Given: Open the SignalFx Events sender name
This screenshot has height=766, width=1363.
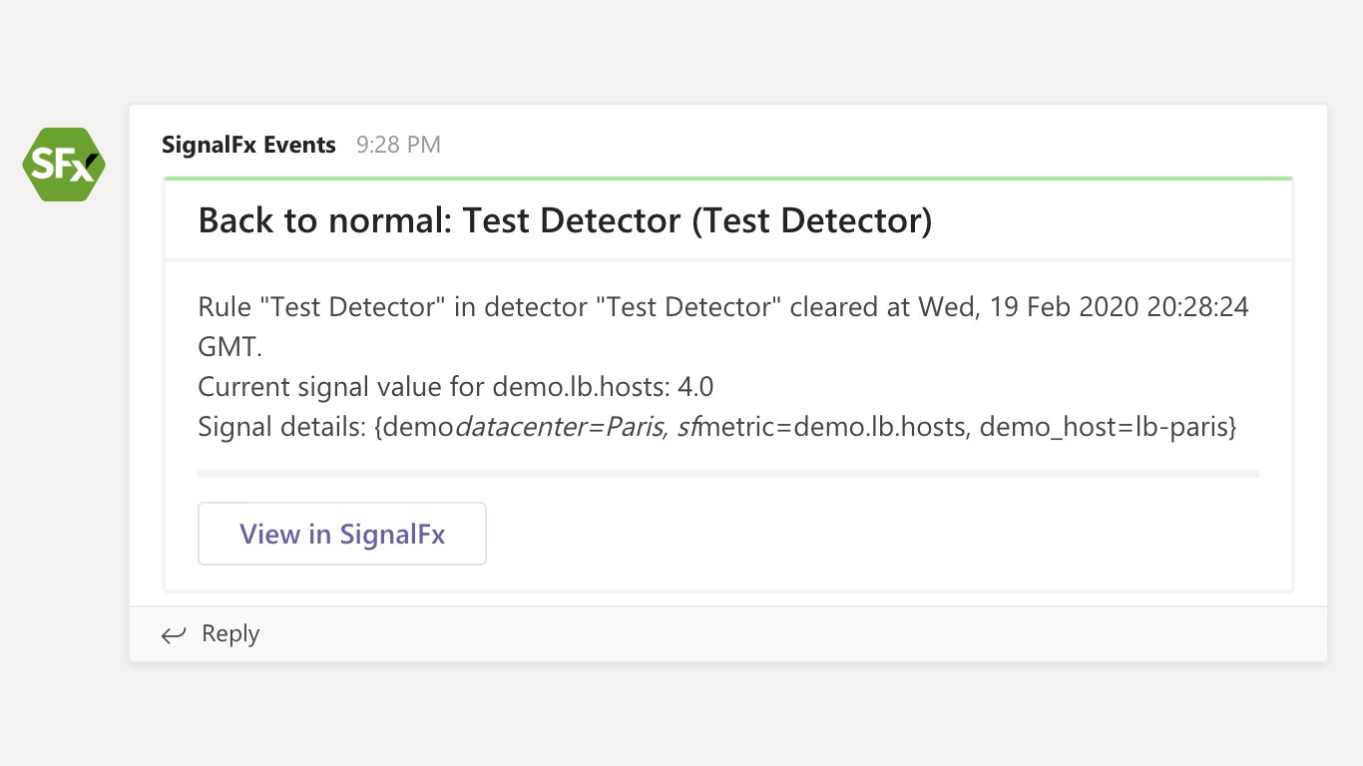Looking at the screenshot, I should pyautogui.click(x=248, y=145).
